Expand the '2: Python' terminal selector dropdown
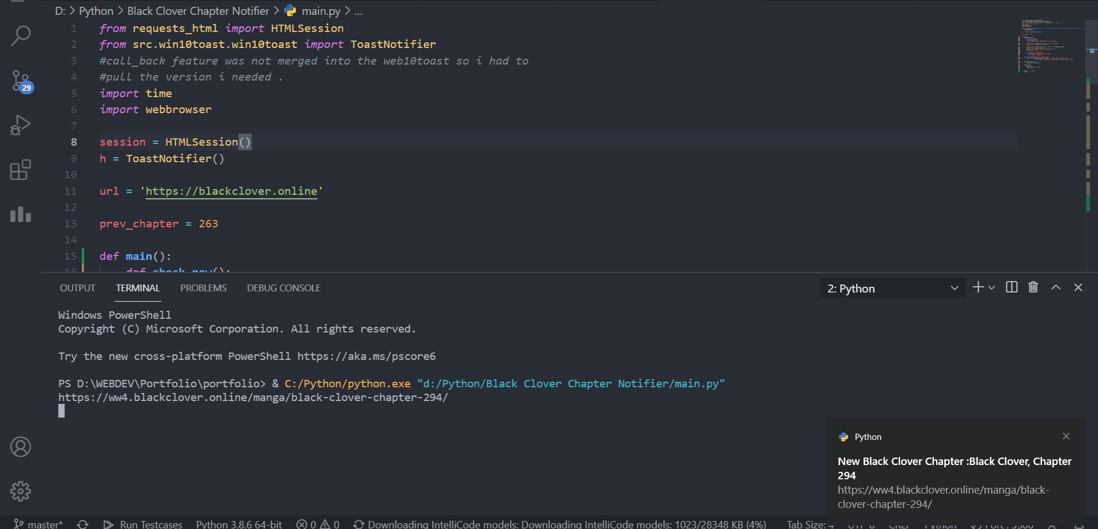This screenshot has height=529, width=1098. click(892, 288)
